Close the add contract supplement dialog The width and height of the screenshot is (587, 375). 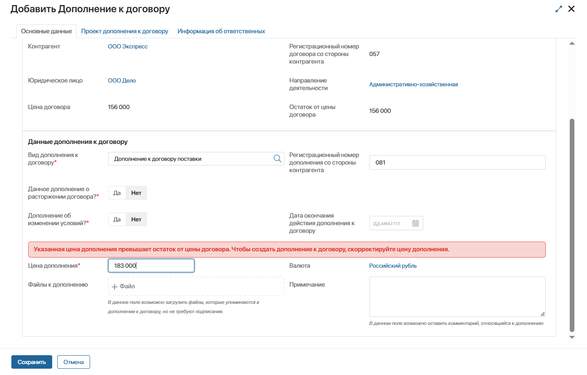click(x=571, y=9)
